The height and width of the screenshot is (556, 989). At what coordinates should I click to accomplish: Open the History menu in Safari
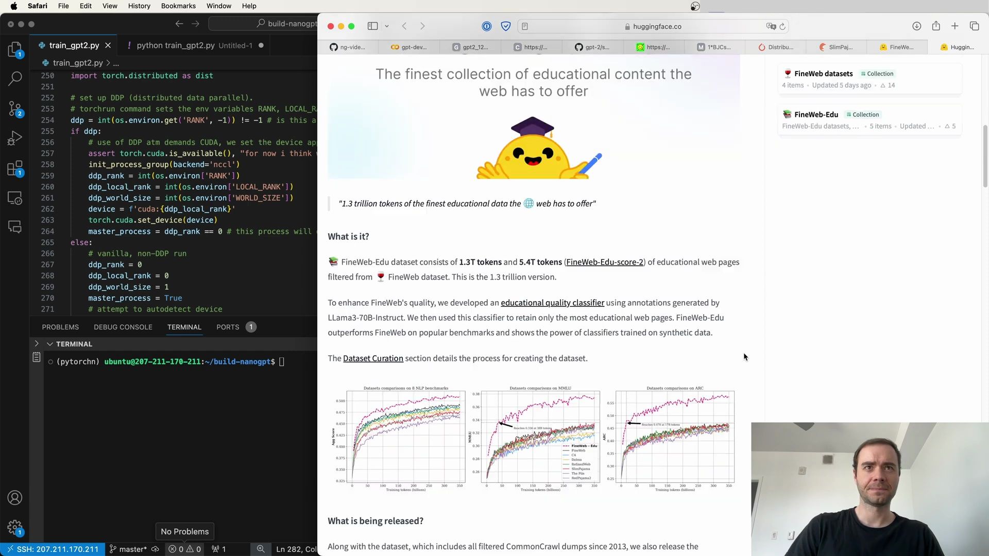[x=139, y=6]
